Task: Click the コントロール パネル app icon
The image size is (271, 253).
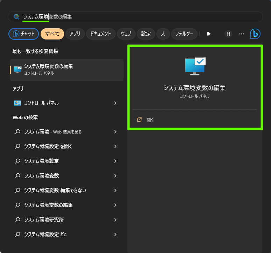Action: point(18,103)
